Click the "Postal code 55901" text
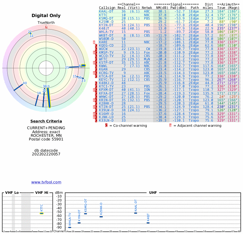The height and width of the screenshot is (234, 243). [46, 139]
